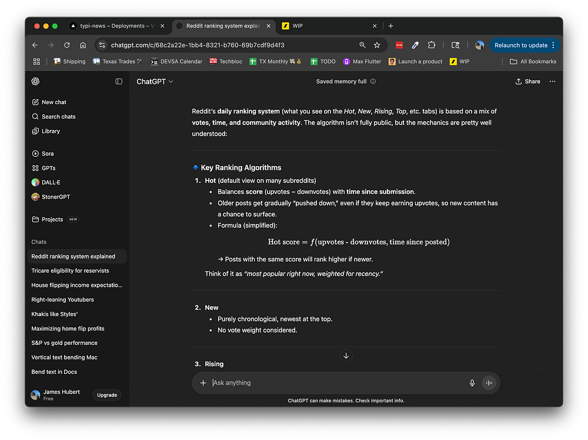588x440 pixels.
Task: Click the scroll-to-bottom arrow button
Action: (346, 355)
